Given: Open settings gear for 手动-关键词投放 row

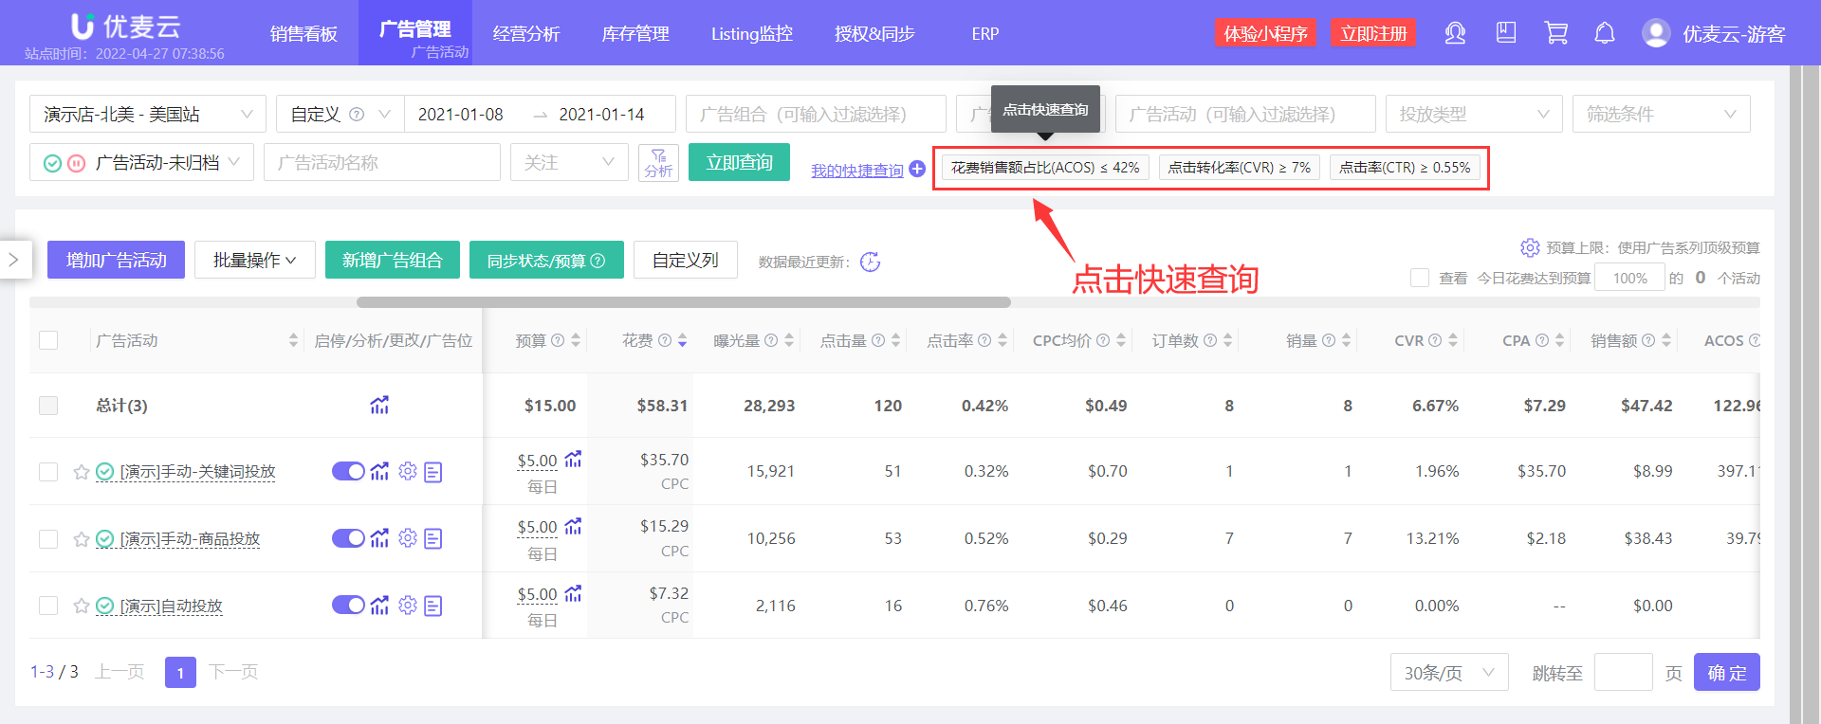Looking at the screenshot, I should coord(408,471).
